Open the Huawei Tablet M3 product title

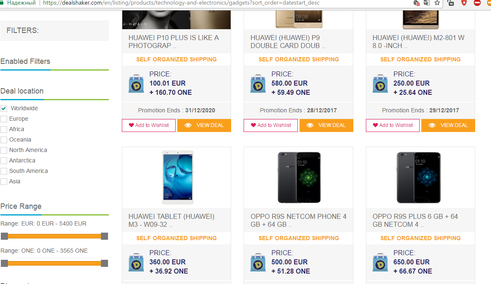171,221
